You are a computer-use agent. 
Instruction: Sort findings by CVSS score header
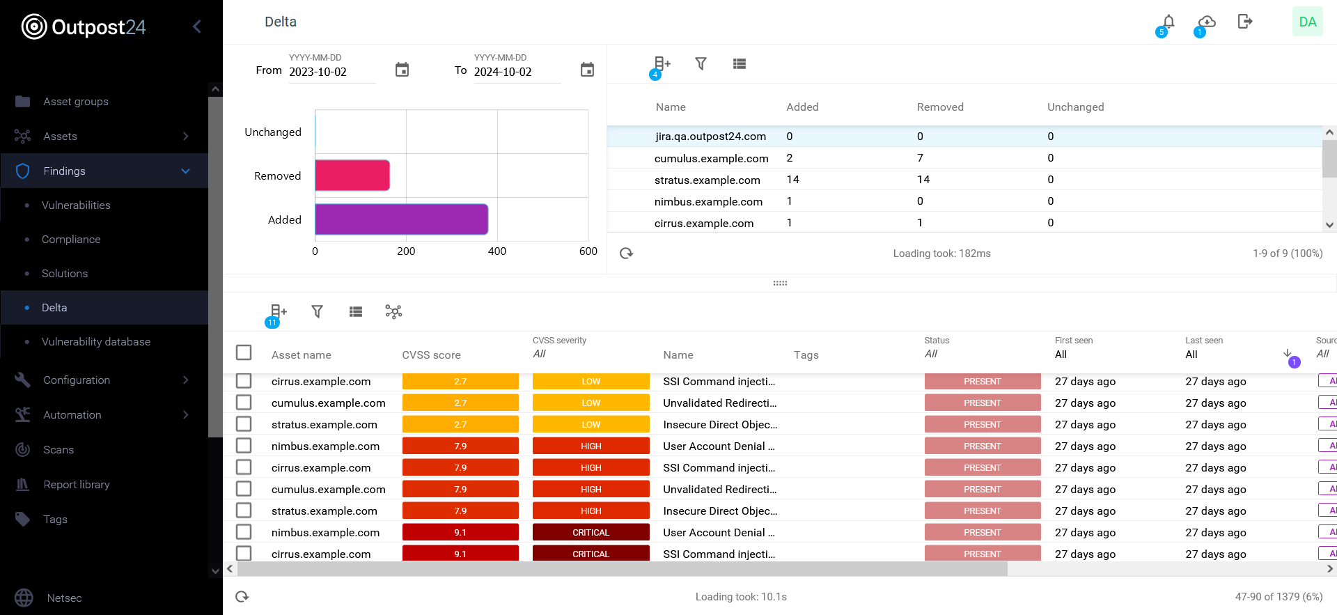(x=431, y=355)
